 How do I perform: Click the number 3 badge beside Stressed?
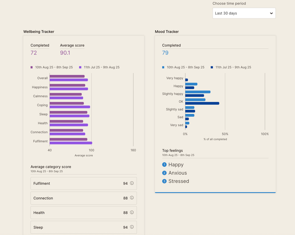pos(165,181)
